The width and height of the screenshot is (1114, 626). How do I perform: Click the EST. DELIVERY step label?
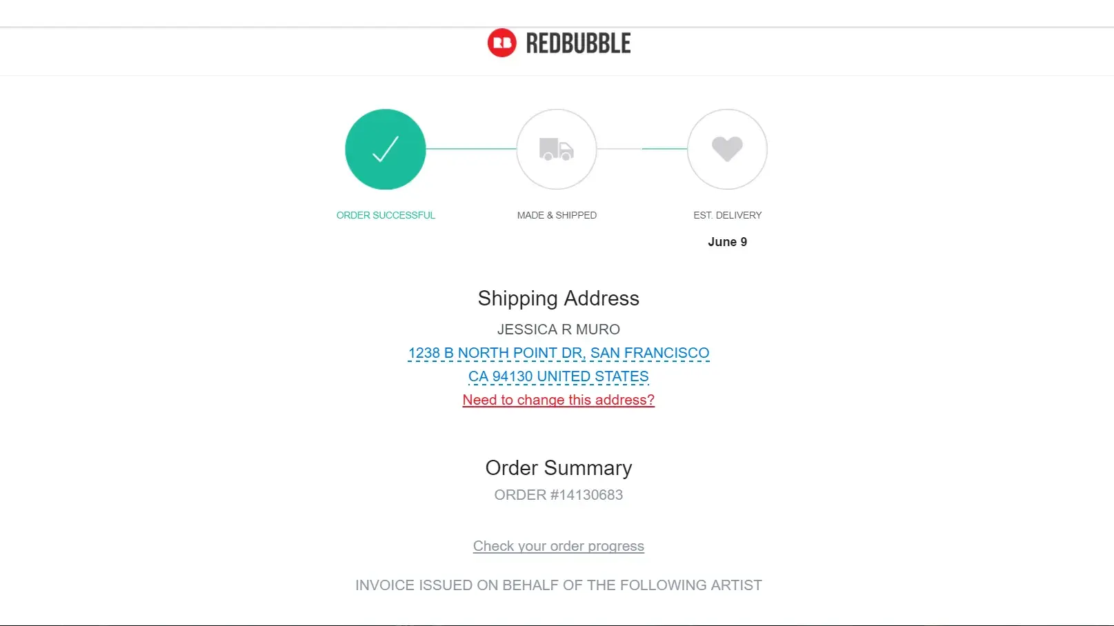click(727, 215)
